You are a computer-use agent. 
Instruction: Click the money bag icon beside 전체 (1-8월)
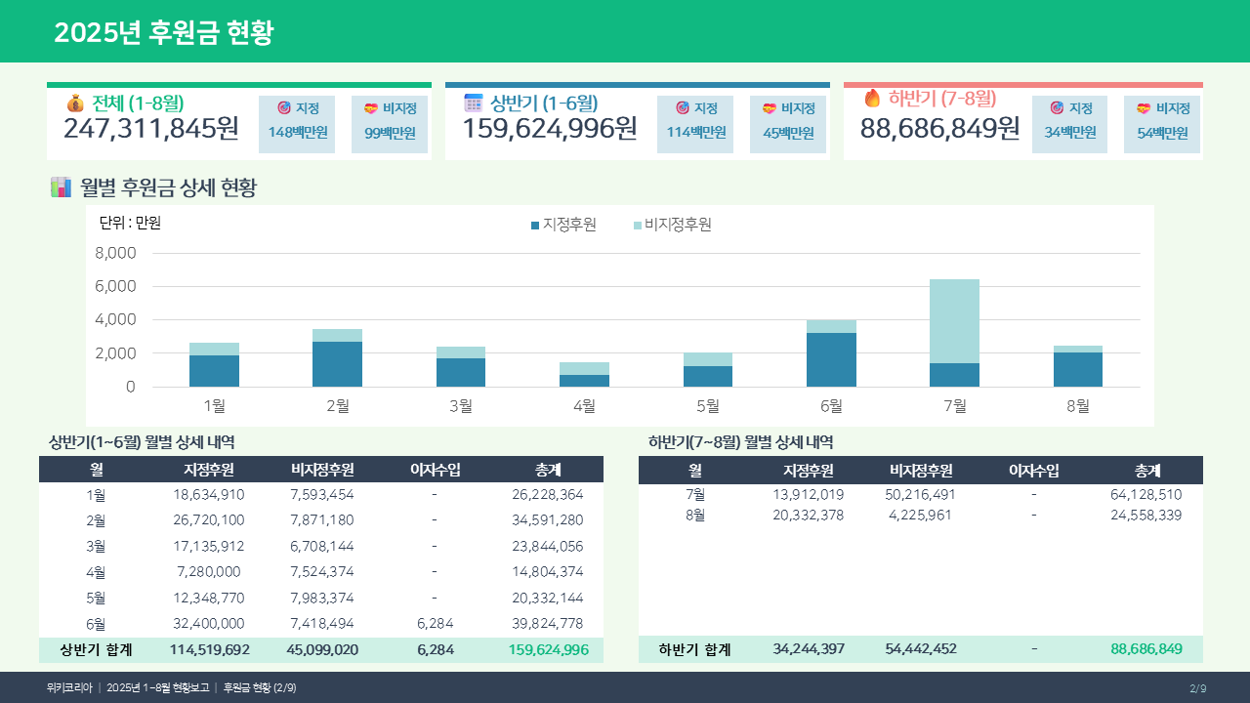pos(75,103)
